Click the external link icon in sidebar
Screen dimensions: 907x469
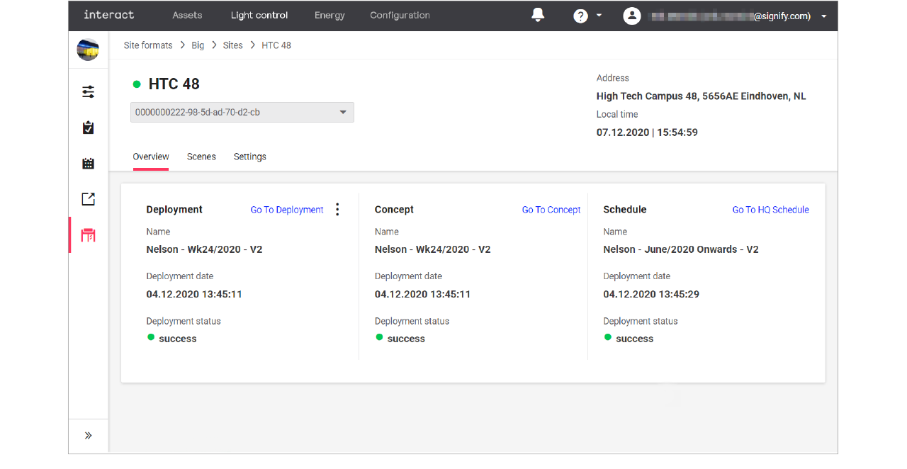pyautogui.click(x=88, y=199)
